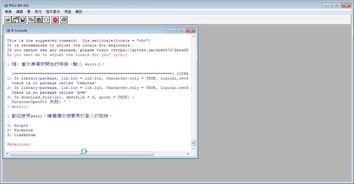Click the Load workspace toolbar icon
This screenshot has width=354, height=184.
click(x=15, y=20)
